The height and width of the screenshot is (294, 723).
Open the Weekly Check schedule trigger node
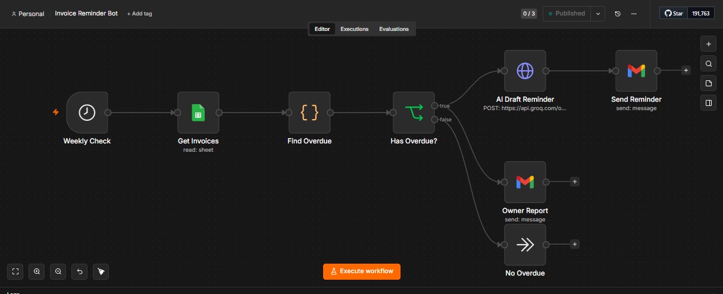pos(87,112)
